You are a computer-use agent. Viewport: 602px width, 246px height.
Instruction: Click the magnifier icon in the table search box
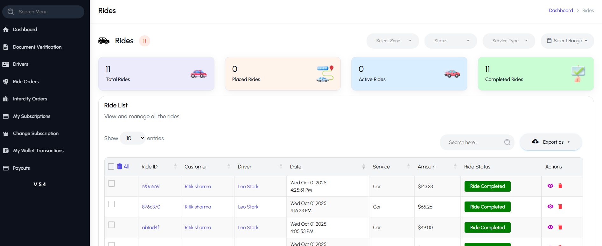[x=507, y=142]
